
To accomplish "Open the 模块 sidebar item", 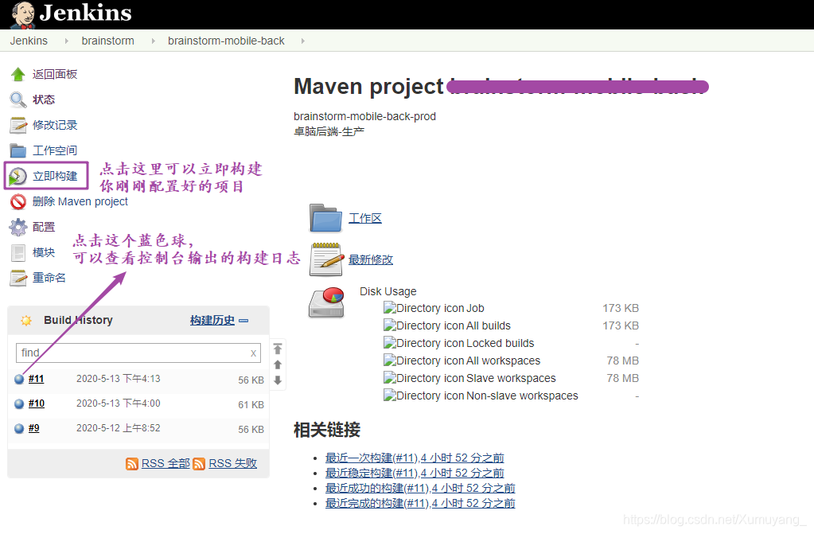I will (44, 252).
